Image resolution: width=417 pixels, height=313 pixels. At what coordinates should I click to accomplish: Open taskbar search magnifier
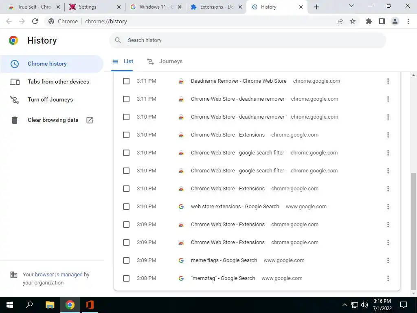(29, 304)
